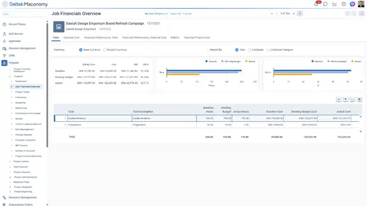
Task: Open Change Register in sidebar
Action: point(23,135)
